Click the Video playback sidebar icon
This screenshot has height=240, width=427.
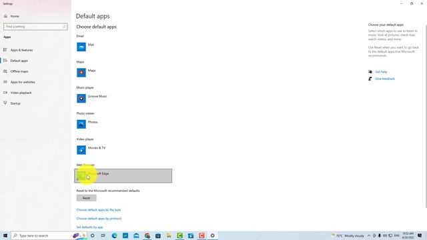5,93
